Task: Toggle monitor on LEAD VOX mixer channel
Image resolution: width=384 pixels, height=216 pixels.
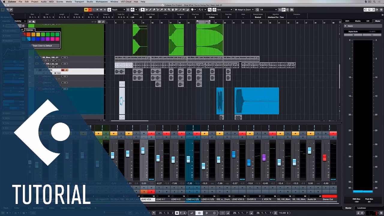Action: [x=144, y=192]
